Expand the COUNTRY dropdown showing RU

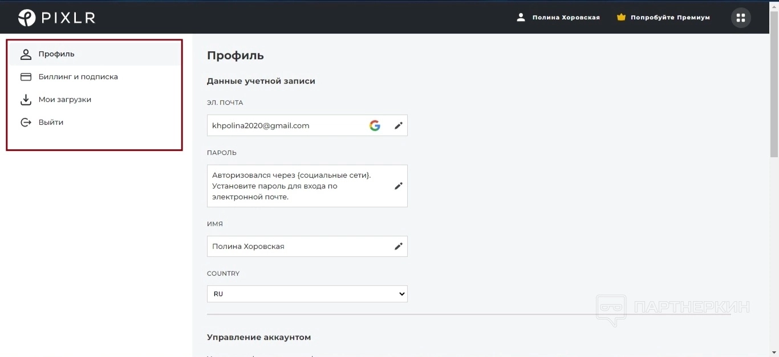[x=307, y=294]
